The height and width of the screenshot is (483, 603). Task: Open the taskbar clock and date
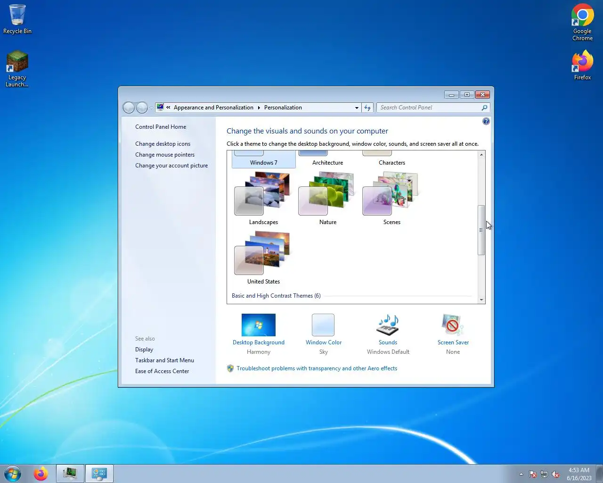pyautogui.click(x=579, y=474)
